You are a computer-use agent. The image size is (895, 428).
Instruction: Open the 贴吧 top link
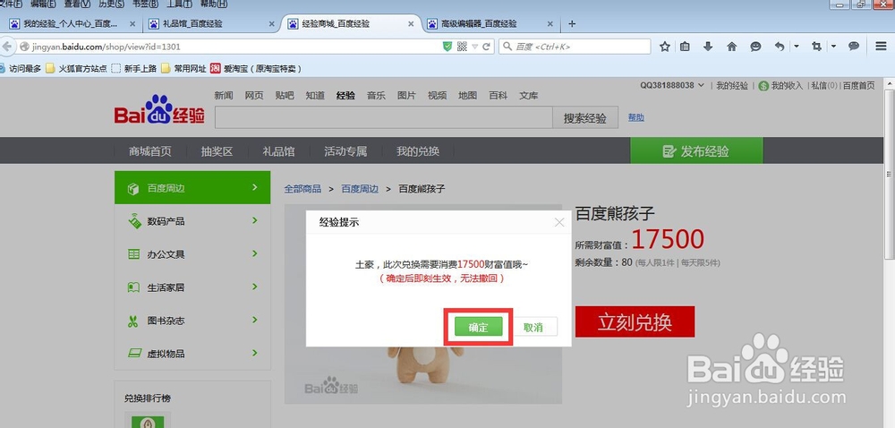click(285, 96)
